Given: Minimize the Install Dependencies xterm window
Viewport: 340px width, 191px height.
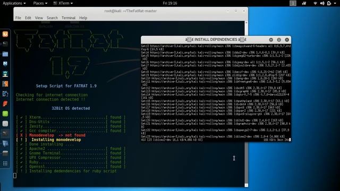Looking at the screenshot, I should tap(271, 40).
